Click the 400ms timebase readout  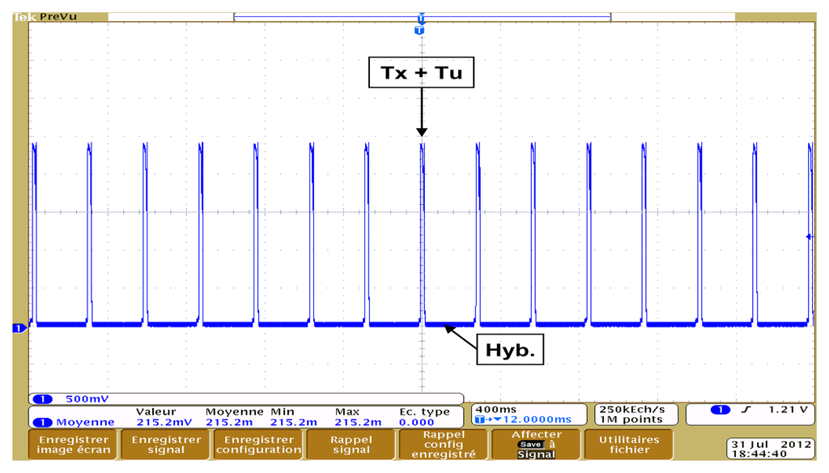click(x=491, y=410)
